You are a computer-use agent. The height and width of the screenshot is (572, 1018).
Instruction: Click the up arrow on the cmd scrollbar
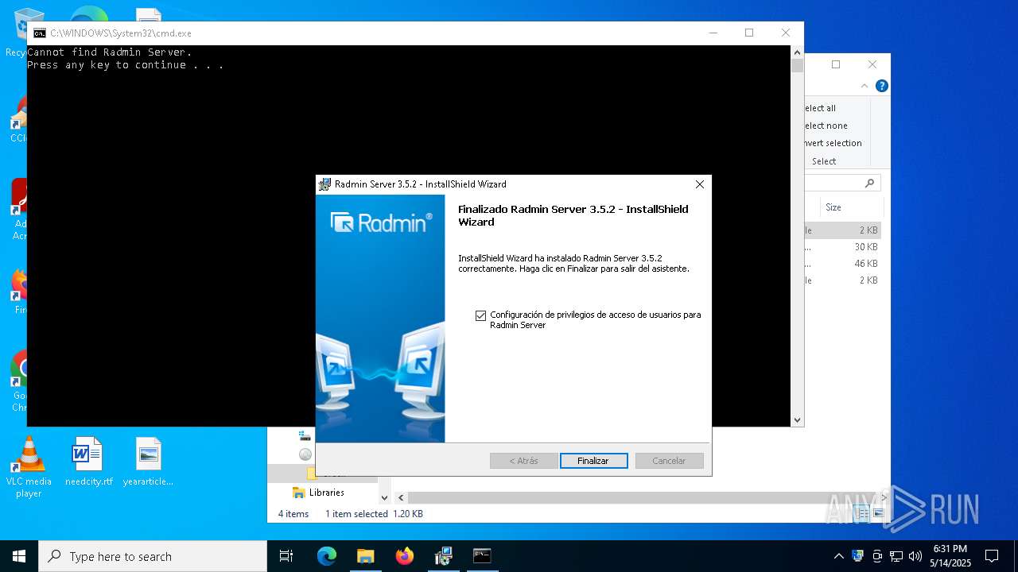(797, 52)
